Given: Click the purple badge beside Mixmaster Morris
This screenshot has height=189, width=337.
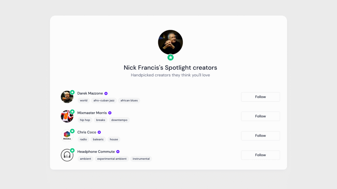Looking at the screenshot, I should coord(110,113).
